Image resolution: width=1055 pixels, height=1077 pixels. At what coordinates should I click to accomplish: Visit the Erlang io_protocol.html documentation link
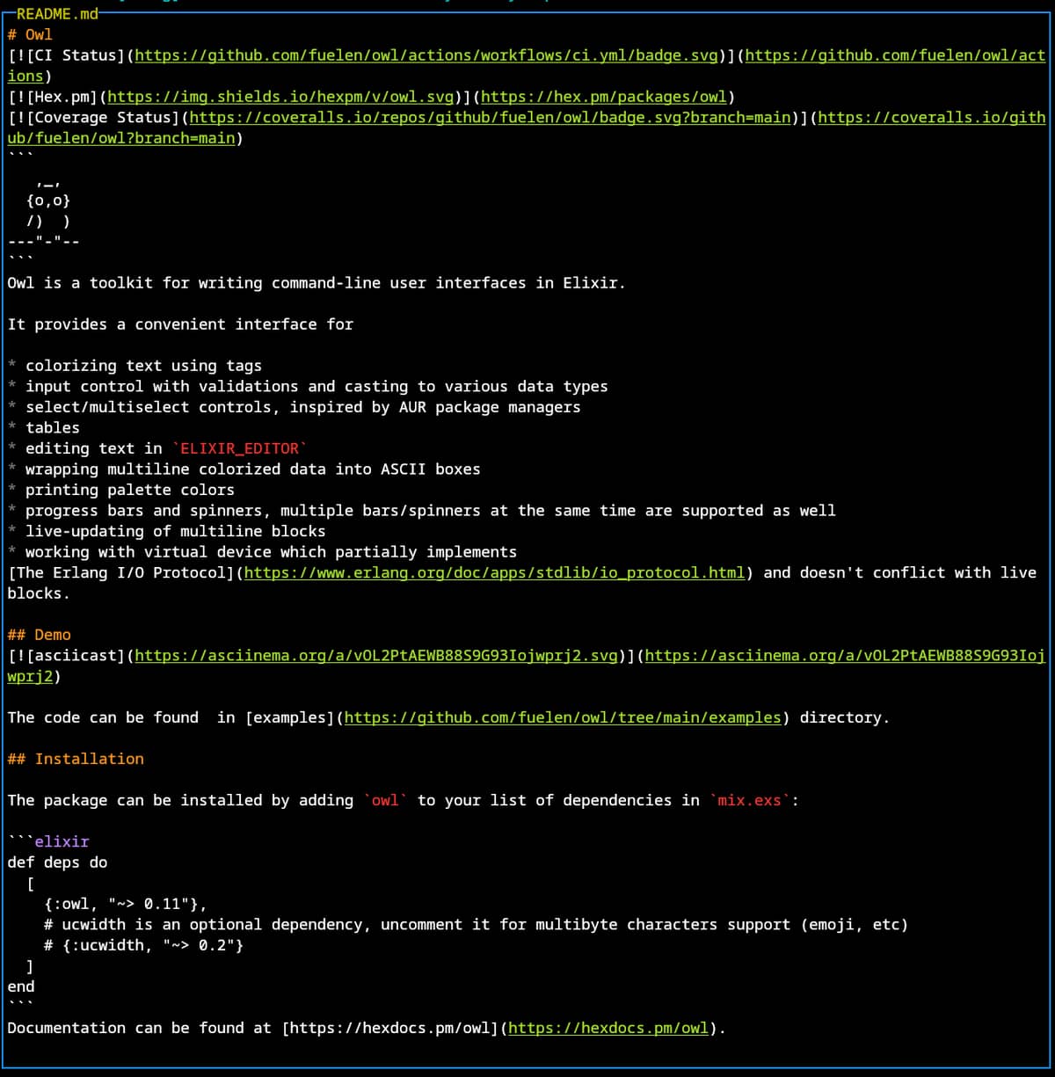[x=495, y=572]
